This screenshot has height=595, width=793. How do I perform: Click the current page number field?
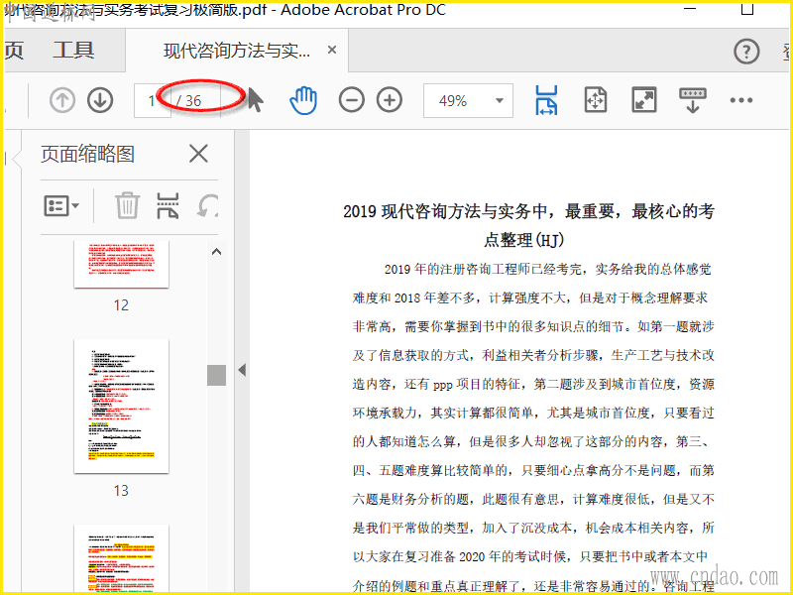point(152,100)
